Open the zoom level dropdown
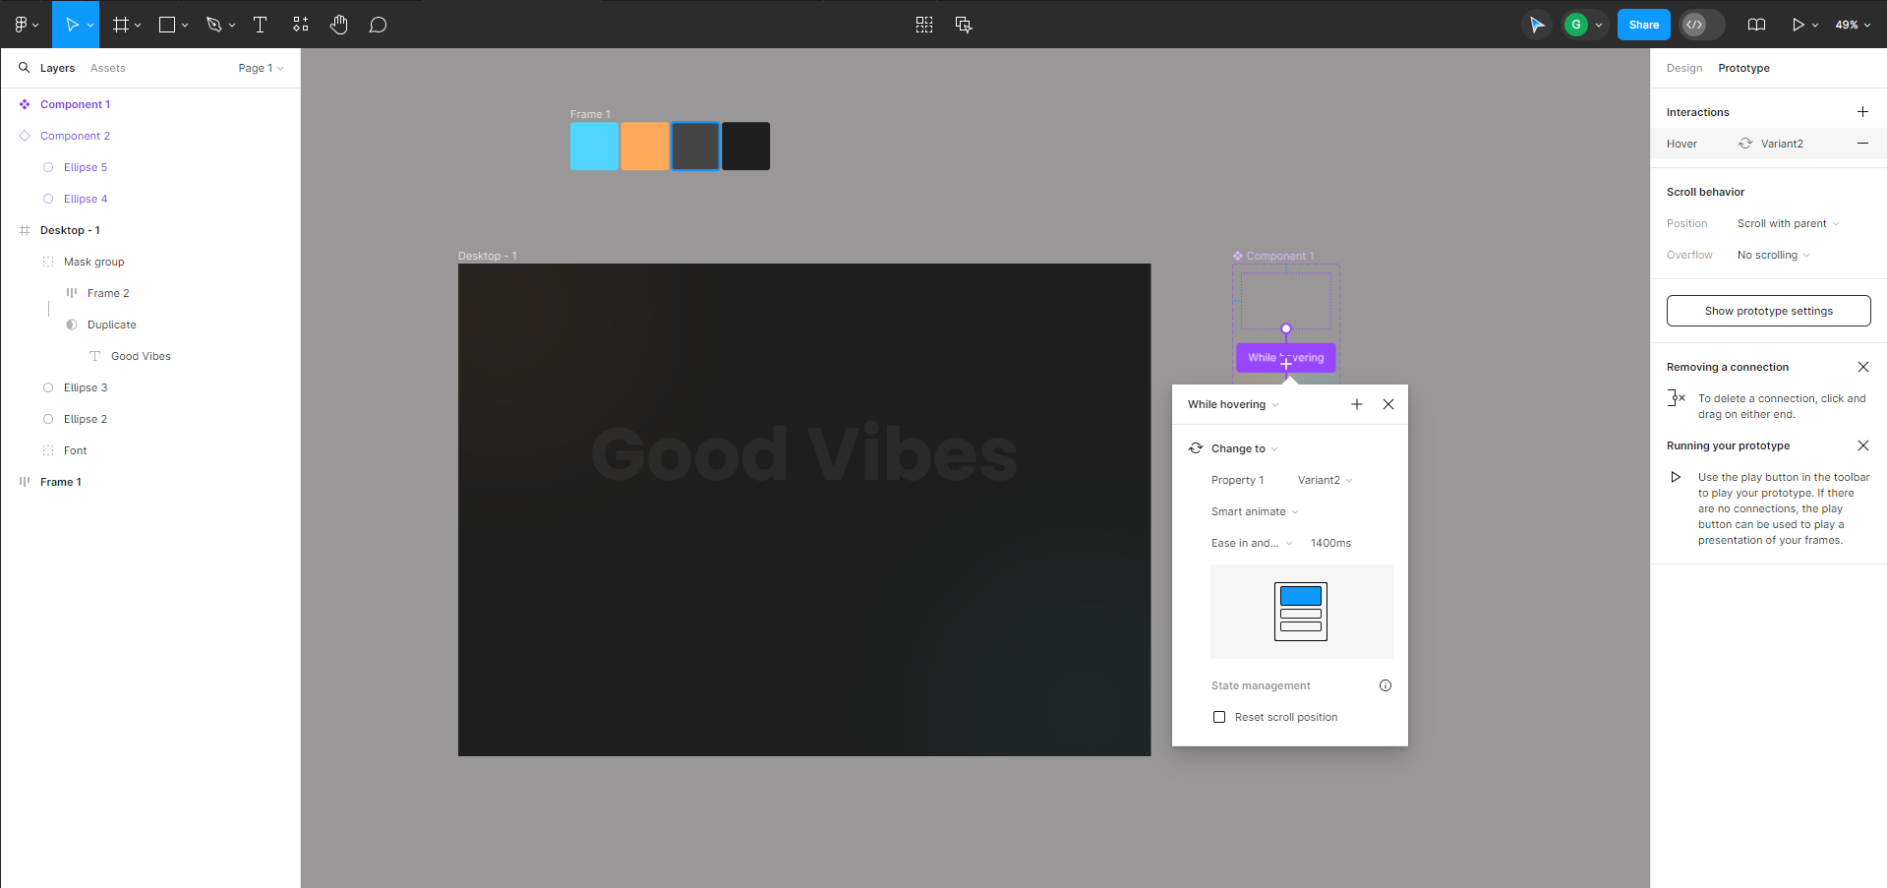 [1852, 25]
